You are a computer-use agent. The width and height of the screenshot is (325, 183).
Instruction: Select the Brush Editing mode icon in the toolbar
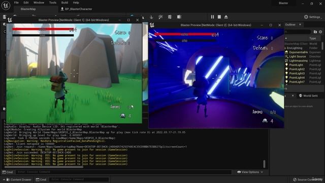pos(179,17)
